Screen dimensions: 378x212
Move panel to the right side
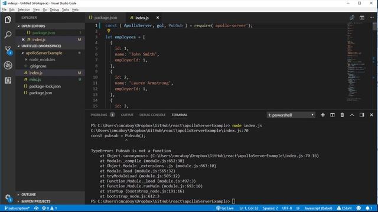[x=362, y=115]
